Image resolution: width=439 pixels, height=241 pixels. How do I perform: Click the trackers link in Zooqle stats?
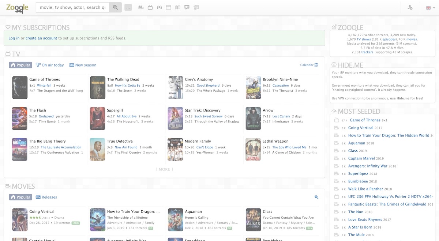coord(367,52)
